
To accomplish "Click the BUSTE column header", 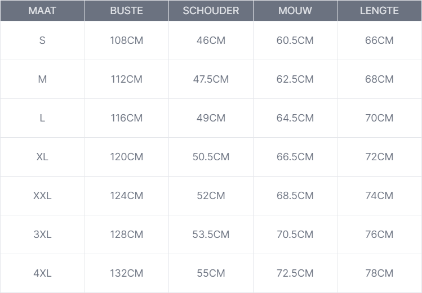I will point(126,11).
